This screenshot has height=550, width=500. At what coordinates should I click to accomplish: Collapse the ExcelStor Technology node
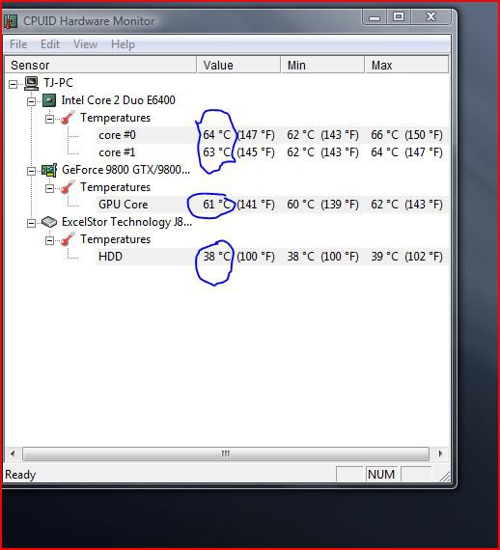coord(31,223)
